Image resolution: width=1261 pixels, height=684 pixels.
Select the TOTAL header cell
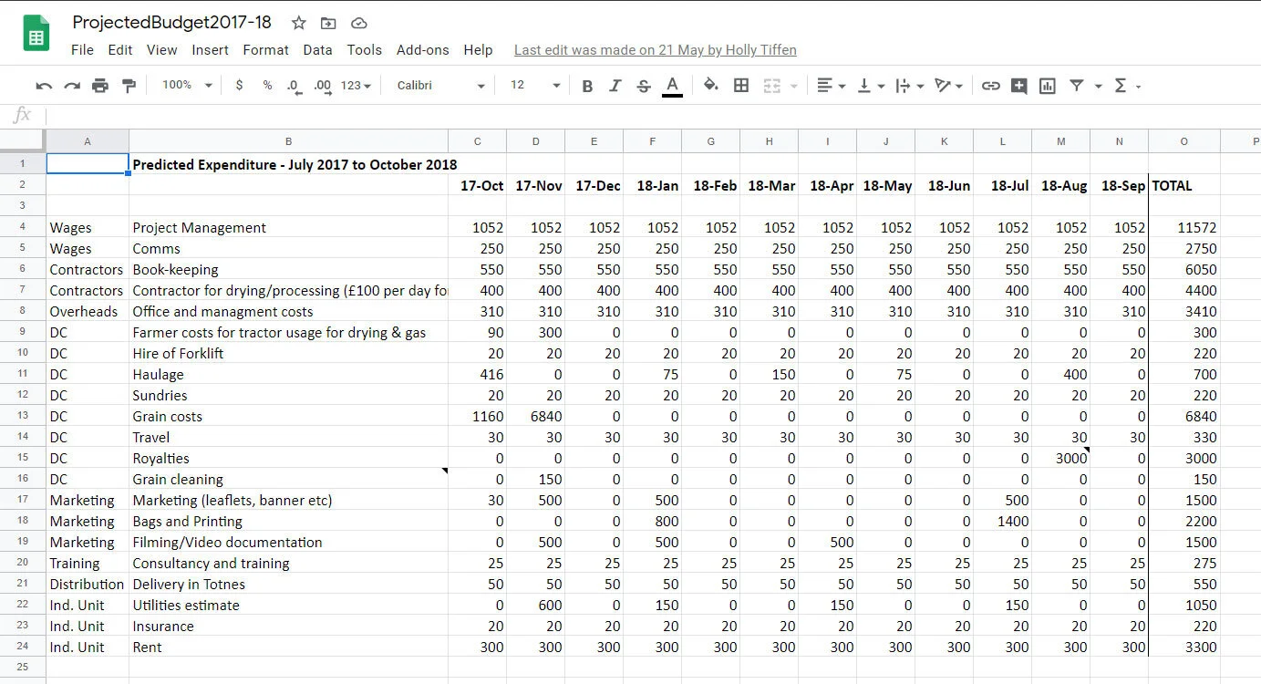(1183, 185)
